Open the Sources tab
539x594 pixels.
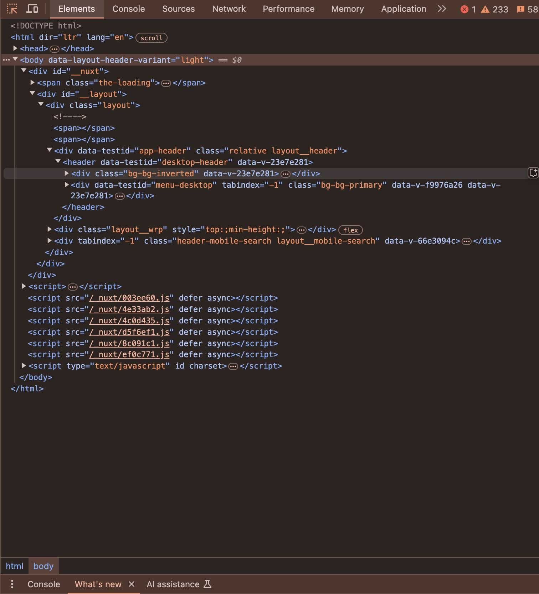click(179, 9)
